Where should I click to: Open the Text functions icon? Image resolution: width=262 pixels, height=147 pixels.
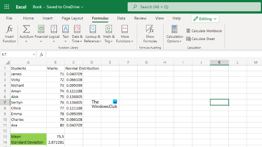[65, 29]
